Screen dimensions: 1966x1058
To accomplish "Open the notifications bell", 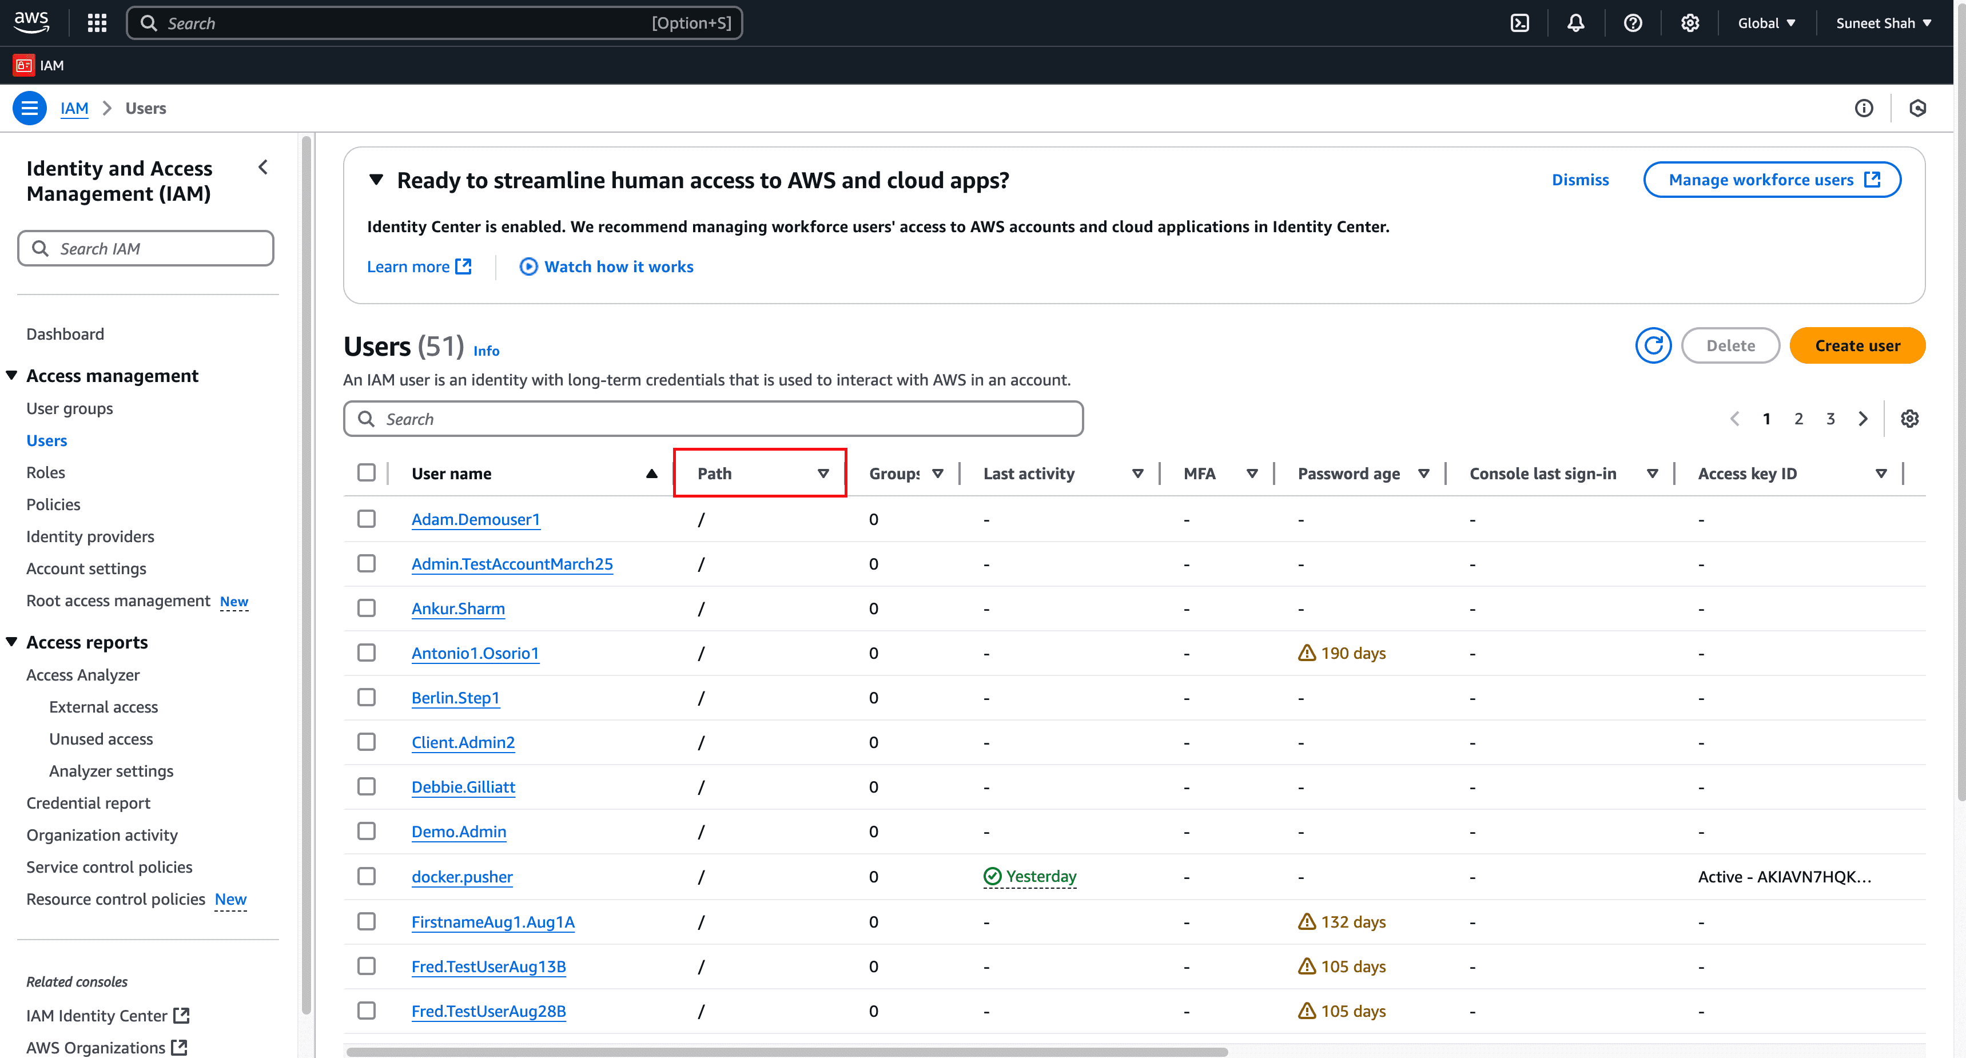I will (x=1575, y=23).
